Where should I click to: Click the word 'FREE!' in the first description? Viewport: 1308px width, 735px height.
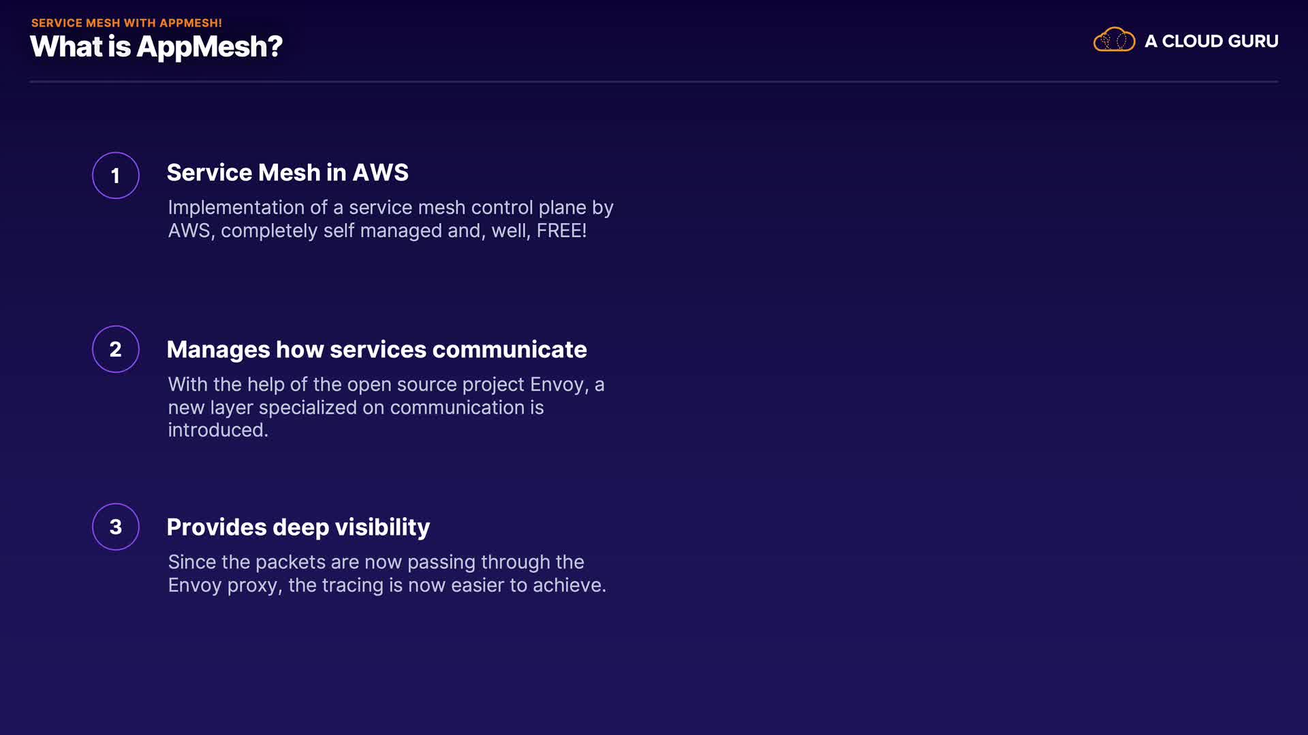[561, 231]
